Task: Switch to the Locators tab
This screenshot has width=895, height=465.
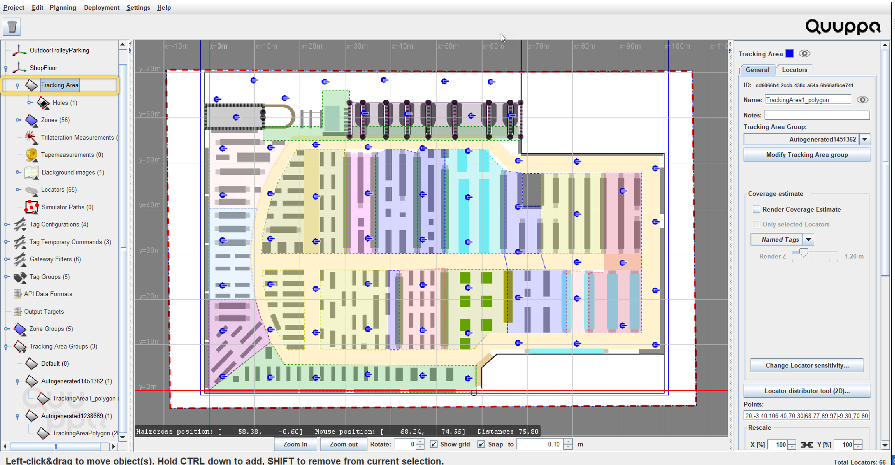Action: pos(794,70)
